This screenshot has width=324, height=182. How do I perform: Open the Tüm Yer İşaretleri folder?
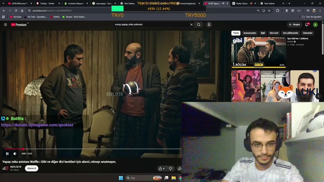point(312,17)
